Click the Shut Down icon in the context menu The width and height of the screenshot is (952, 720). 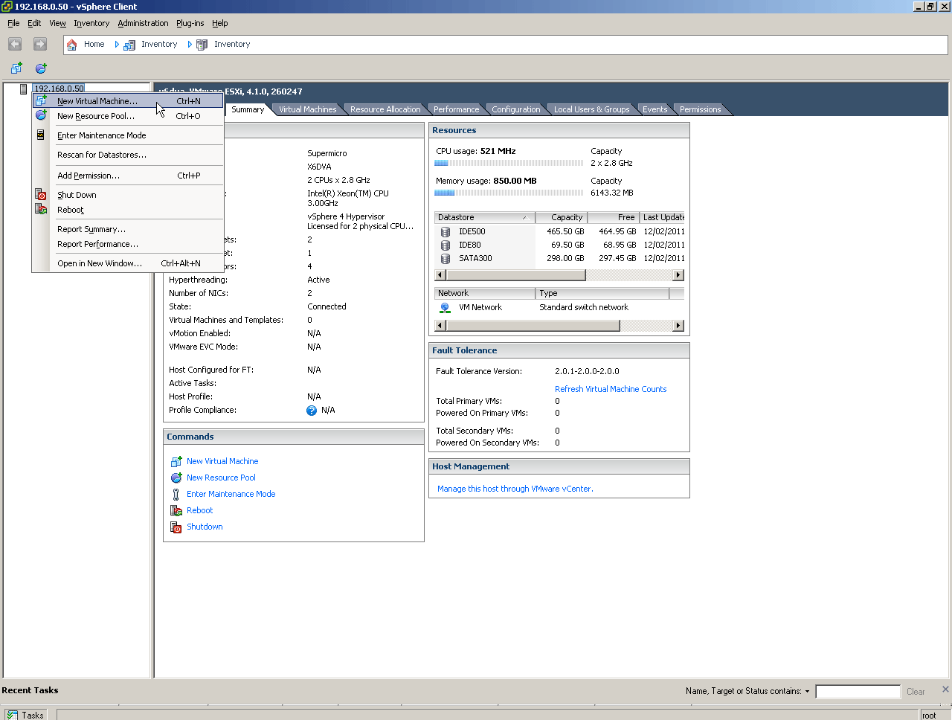point(41,195)
